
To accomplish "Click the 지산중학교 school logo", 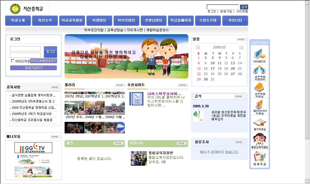I will point(27,9).
